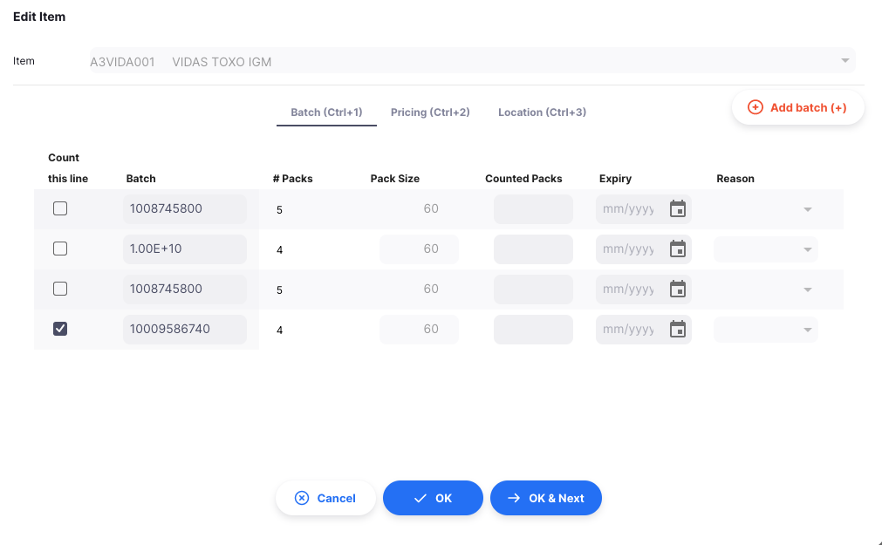Open the Location (Ctrl+3) tab
The image size is (882, 545).
[542, 112]
